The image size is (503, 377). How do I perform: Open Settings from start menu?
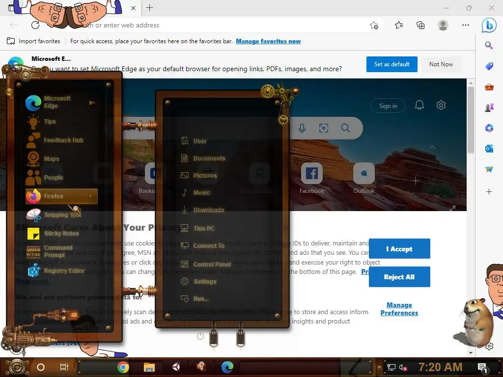point(199,282)
